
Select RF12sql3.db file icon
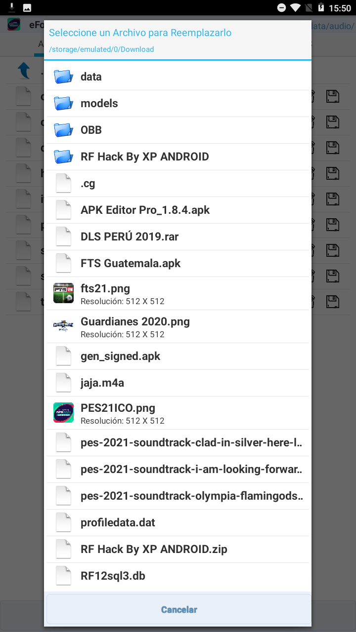pyautogui.click(x=63, y=576)
